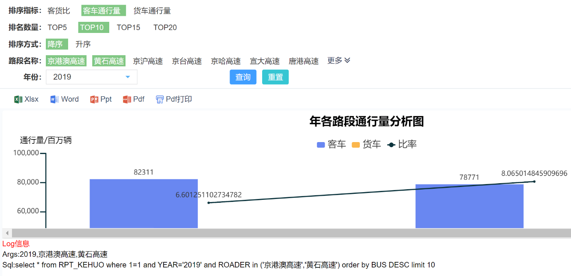Image resolution: width=571 pixels, height=276 pixels.
Task: Set sort order to 升序
Action: point(83,44)
